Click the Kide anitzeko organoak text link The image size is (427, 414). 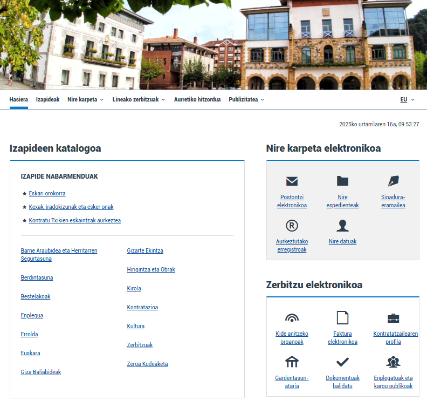pos(292,338)
